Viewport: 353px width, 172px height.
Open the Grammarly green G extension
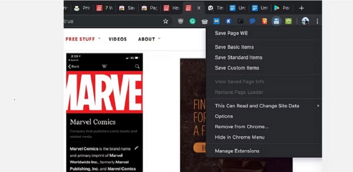(x=193, y=21)
